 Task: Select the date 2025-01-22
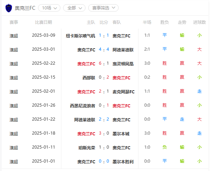pyautogui.click(x=44, y=119)
